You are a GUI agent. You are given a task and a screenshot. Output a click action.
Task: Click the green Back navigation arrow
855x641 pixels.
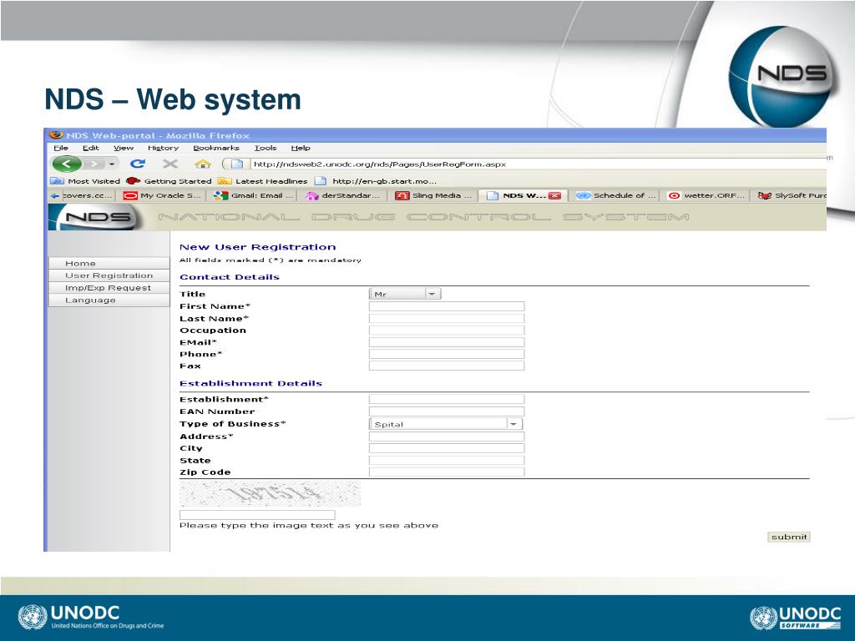(x=67, y=164)
